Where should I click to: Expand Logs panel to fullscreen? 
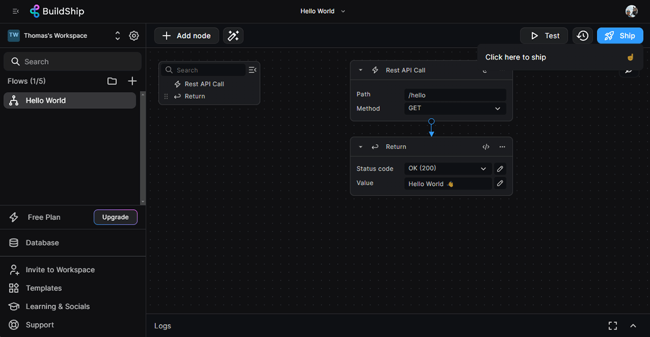[613, 326]
